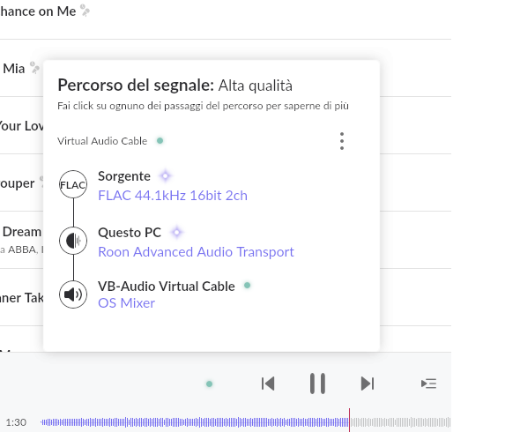
Task: Seek within the waveform progress bar
Action: [245, 422]
